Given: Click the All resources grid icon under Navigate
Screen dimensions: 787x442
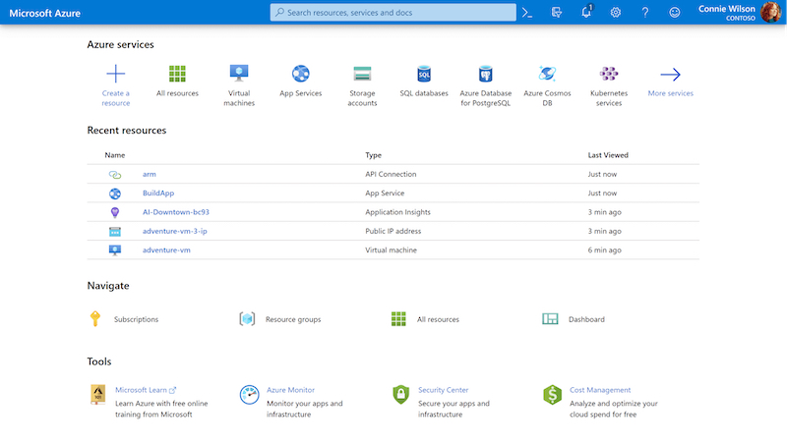Looking at the screenshot, I should click(x=398, y=318).
